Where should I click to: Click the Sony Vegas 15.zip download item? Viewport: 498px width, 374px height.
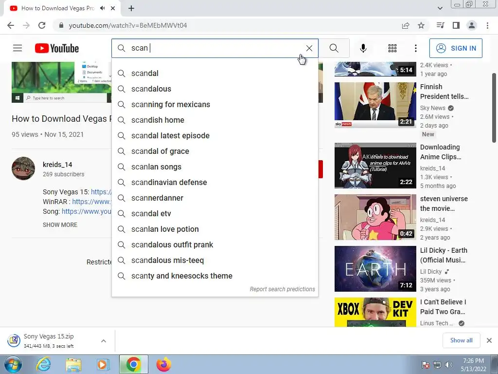click(x=49, y=341)
